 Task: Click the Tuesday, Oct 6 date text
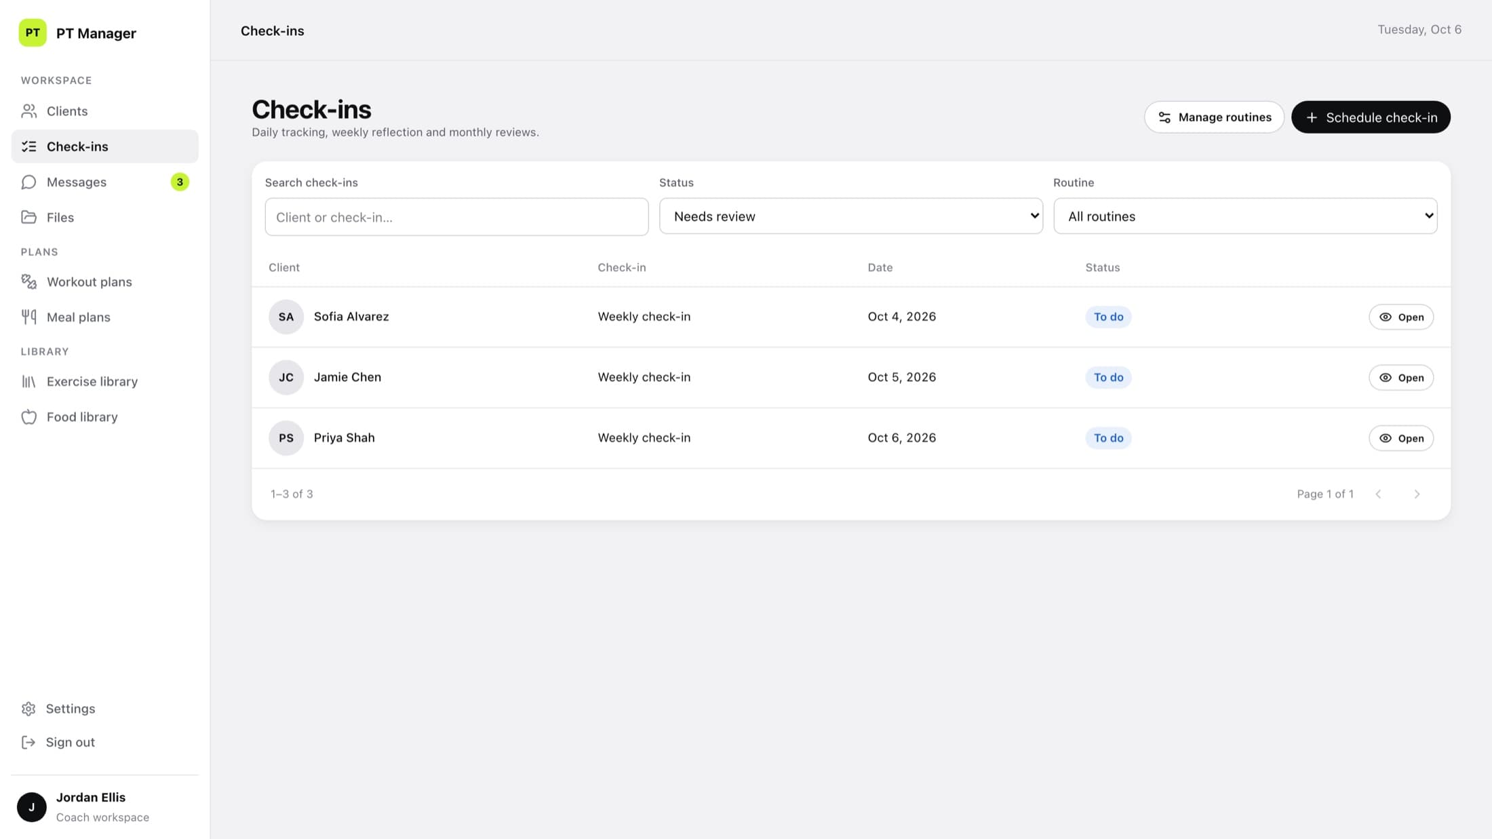point(1419,30)
